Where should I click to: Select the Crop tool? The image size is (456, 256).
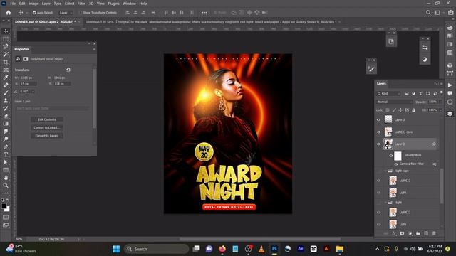pyautogui.click(x=6, y=62)
